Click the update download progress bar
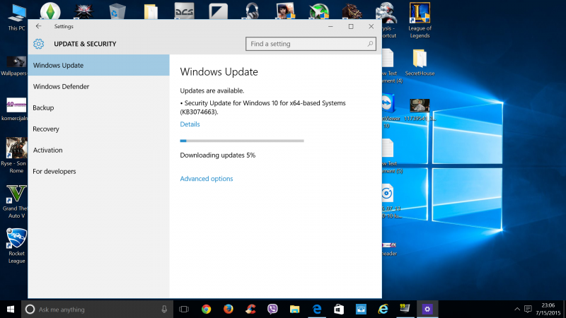 point(242,141)
